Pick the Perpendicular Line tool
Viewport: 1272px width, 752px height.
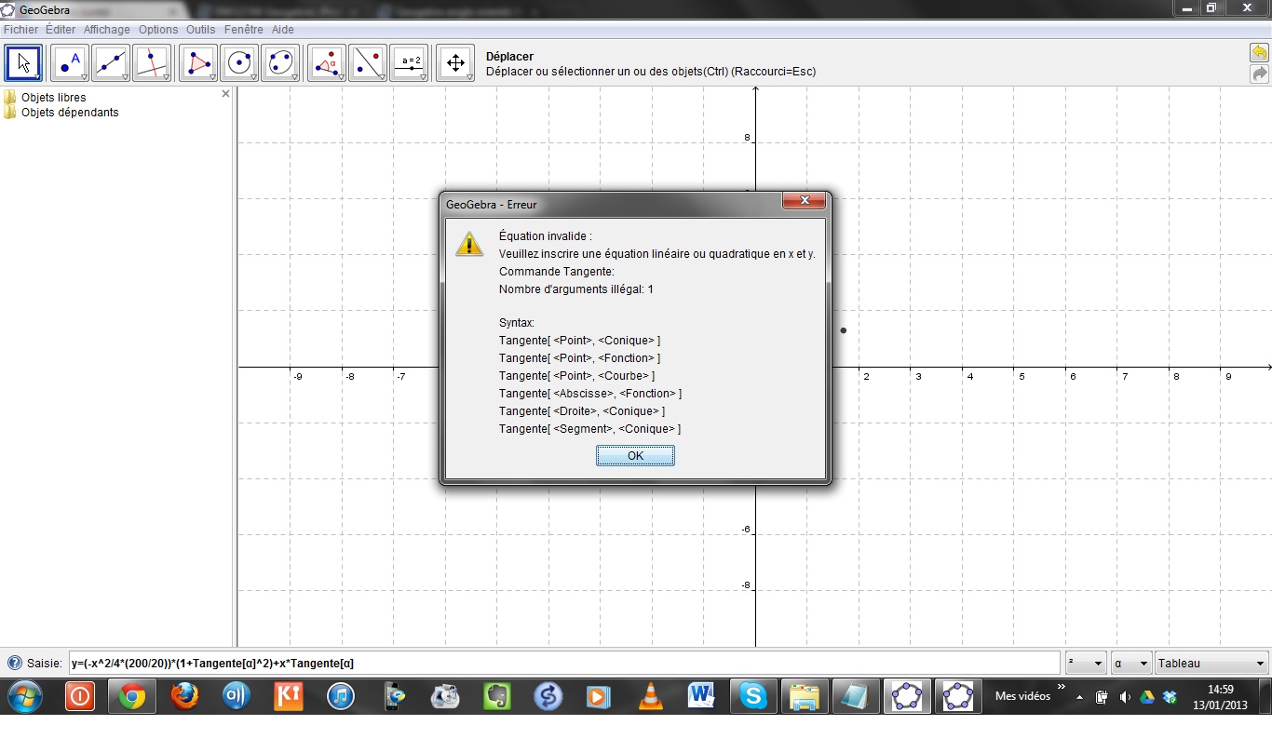[x=152, y=63]
